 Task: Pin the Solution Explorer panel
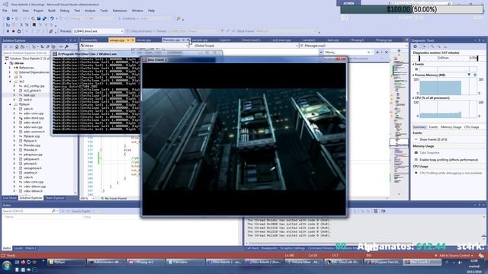point(70,40)
